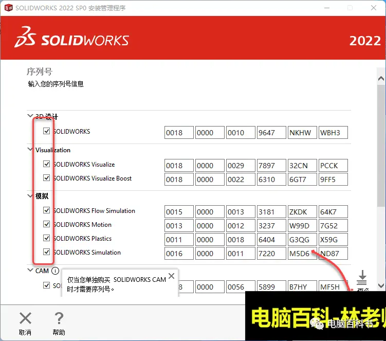
Task: Click Simulation serial field 7220
Action: (x=271, y=253)
